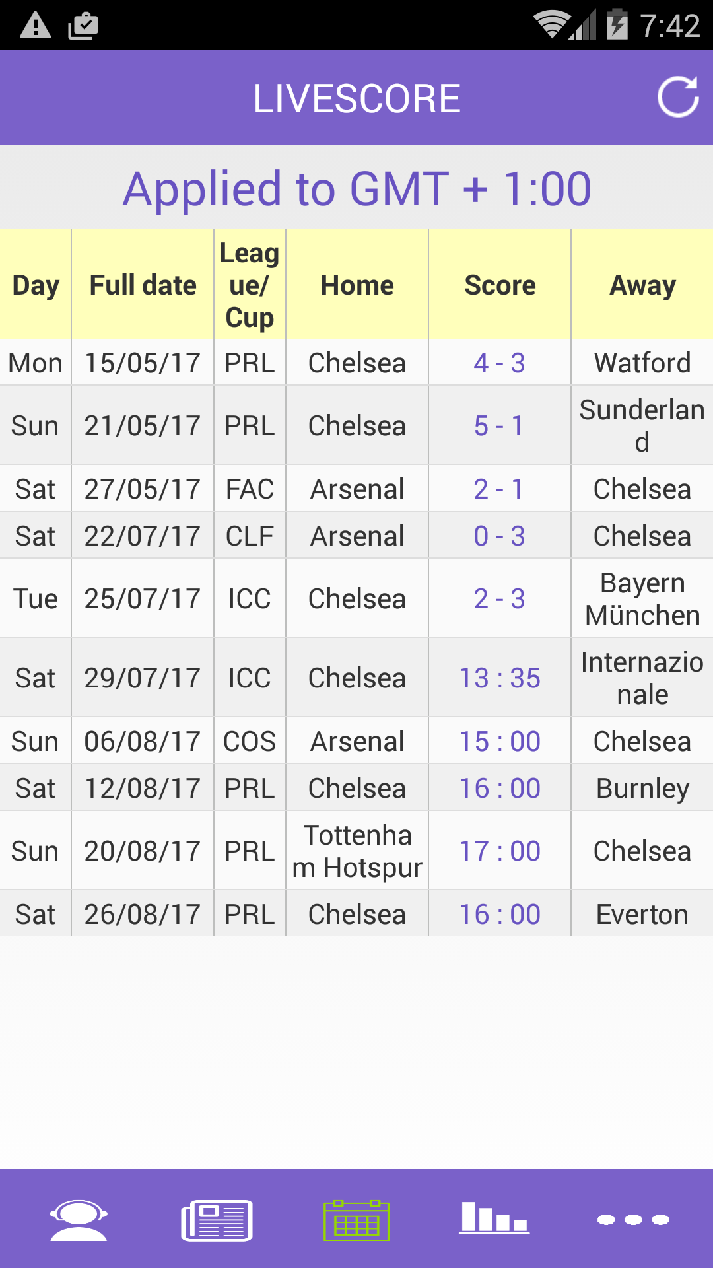713x1268 pixels.
Task: Tap the Everton away team cell
Action: click(x=642, y=915)
